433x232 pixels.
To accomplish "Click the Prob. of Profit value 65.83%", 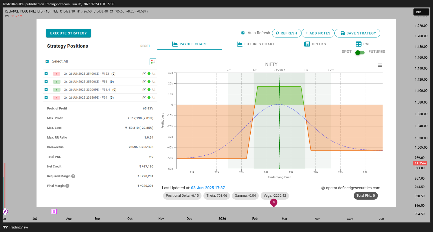I will tap(148, 108).
